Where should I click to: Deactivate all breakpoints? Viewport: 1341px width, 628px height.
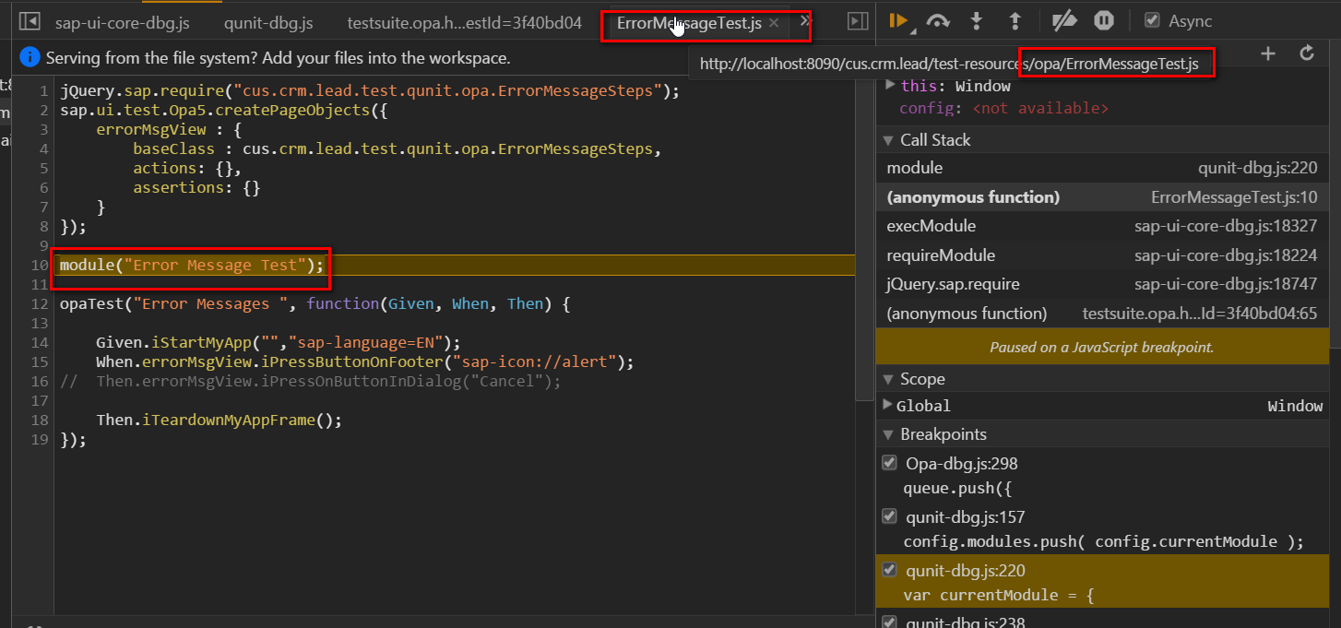pos(1064,21)
